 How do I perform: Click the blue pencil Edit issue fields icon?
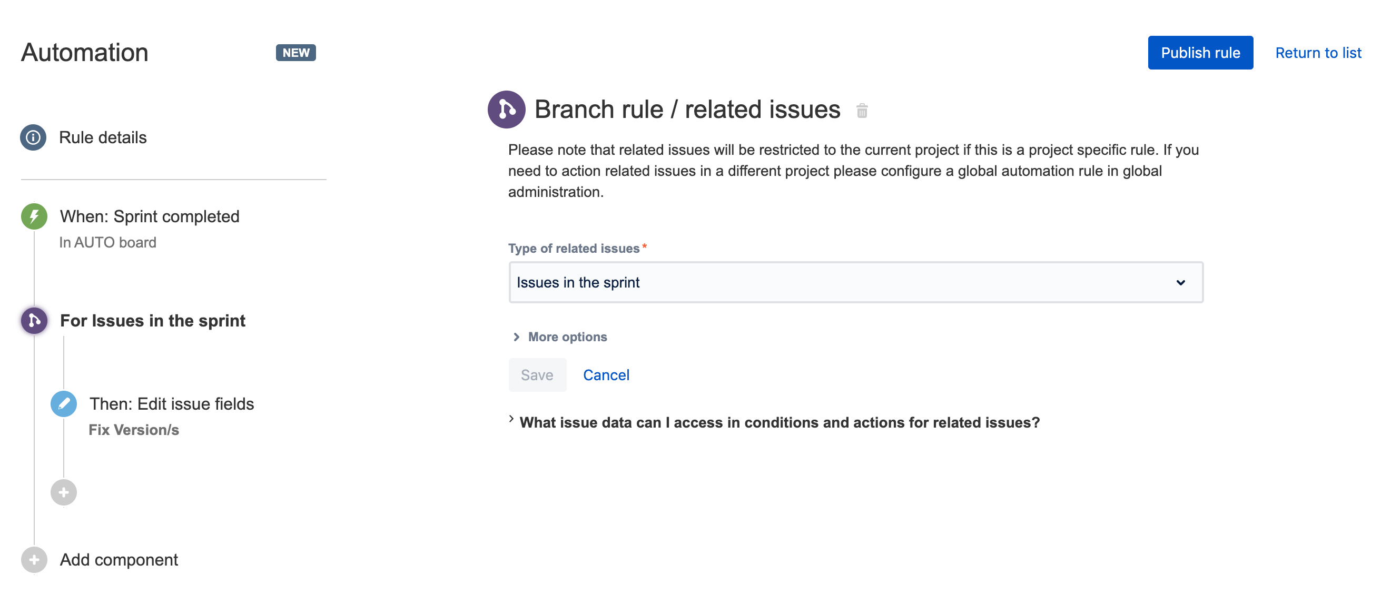coord(63,404)
